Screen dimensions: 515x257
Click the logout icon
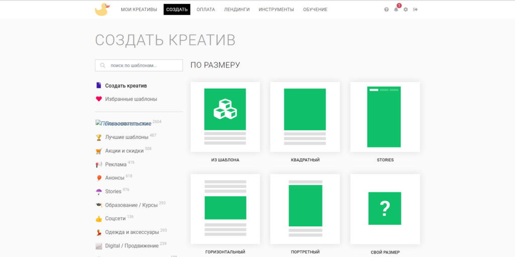pyautogui.click(x=415, y=10)
